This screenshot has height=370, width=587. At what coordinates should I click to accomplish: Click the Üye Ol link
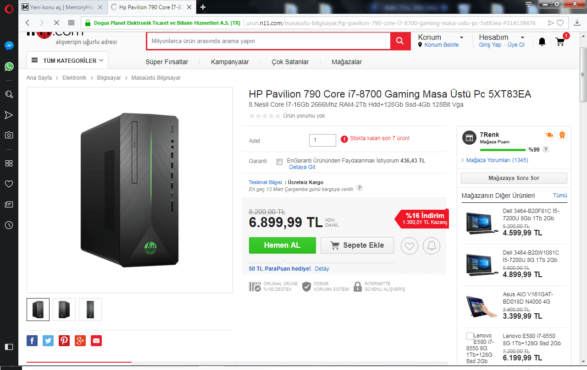tap(516, 45)
